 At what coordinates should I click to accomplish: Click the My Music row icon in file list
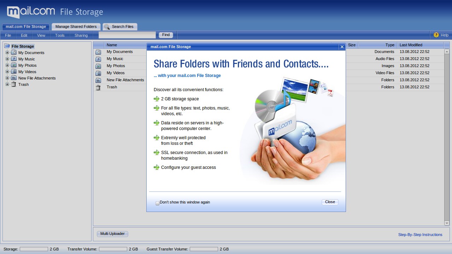[x=98, y=59]
